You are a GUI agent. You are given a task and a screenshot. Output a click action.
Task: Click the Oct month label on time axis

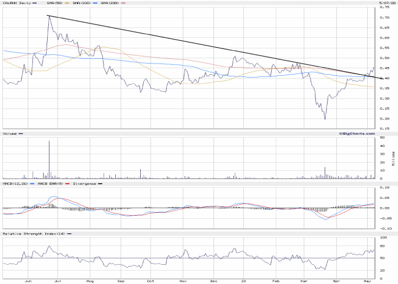click(151, 281)
